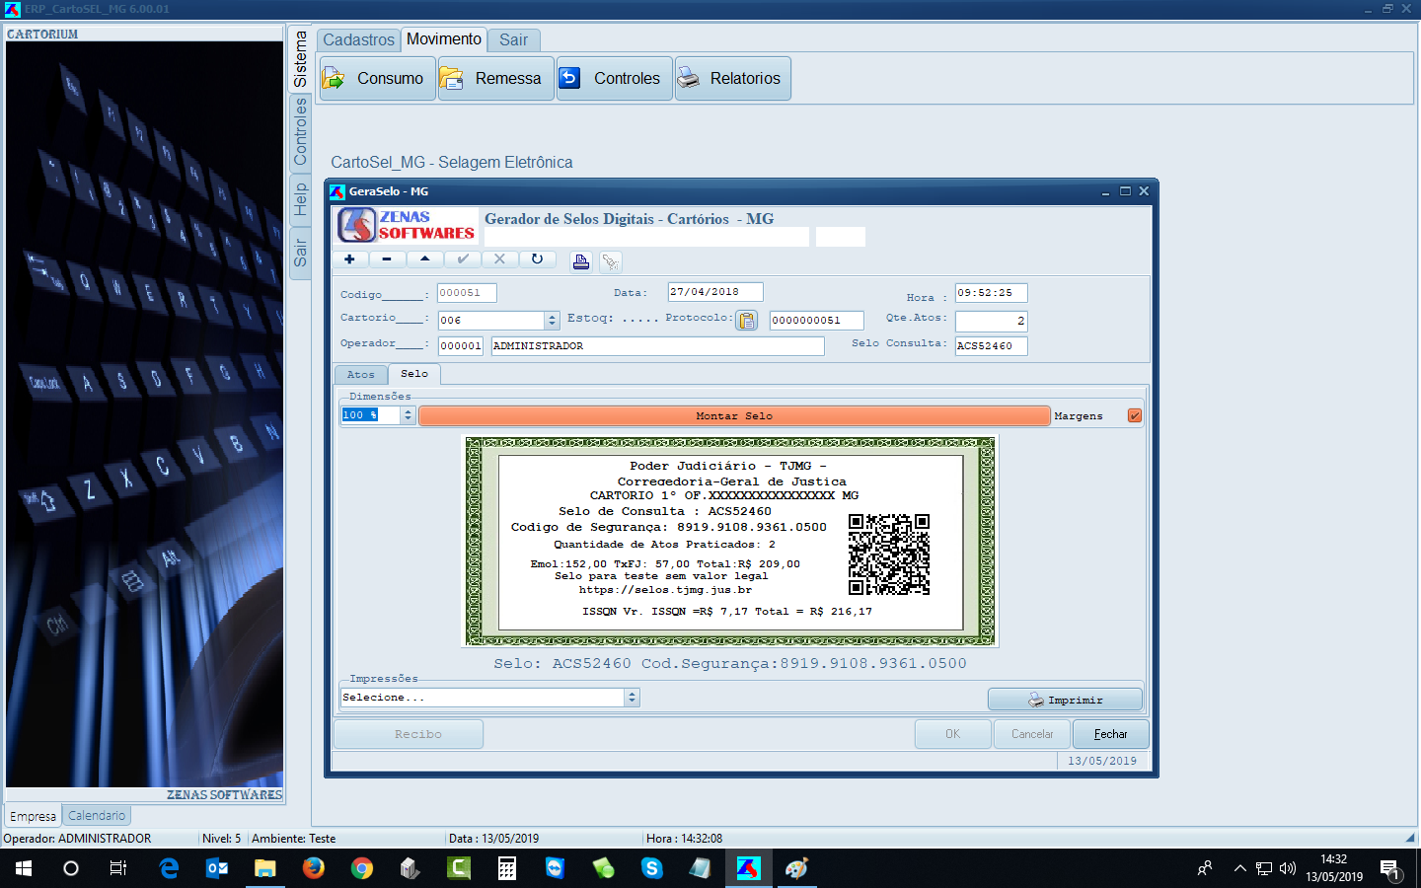This screenshot has width=1421, height=888.
Task: Click the greyed tool icon beside printer
Action: pos(611,261)
